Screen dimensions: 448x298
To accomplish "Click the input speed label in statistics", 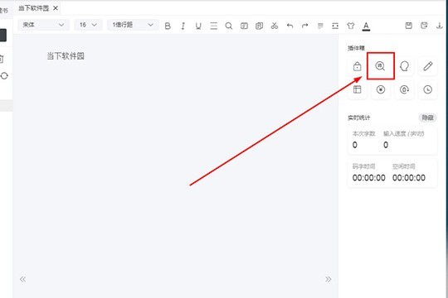I will pos(404,133).
